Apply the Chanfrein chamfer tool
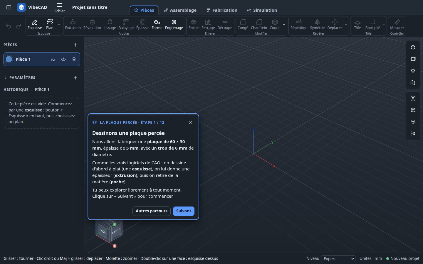The width and height of the screenshot is (423, 264). tap(259, 24)
